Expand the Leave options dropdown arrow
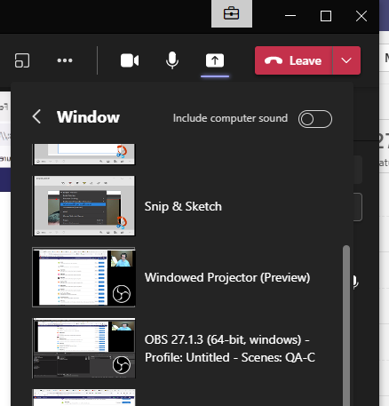389x406 pixels. point(346,60)
